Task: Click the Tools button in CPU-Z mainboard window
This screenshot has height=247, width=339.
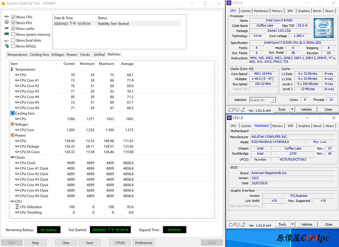Action: [282, 224]
